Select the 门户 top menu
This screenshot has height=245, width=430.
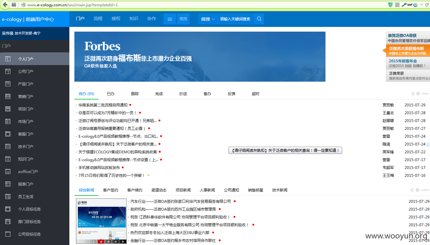pos(80,18)
